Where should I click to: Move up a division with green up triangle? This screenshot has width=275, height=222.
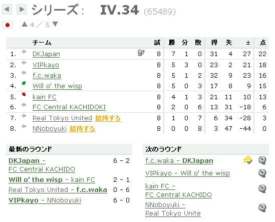click(25, 24)
